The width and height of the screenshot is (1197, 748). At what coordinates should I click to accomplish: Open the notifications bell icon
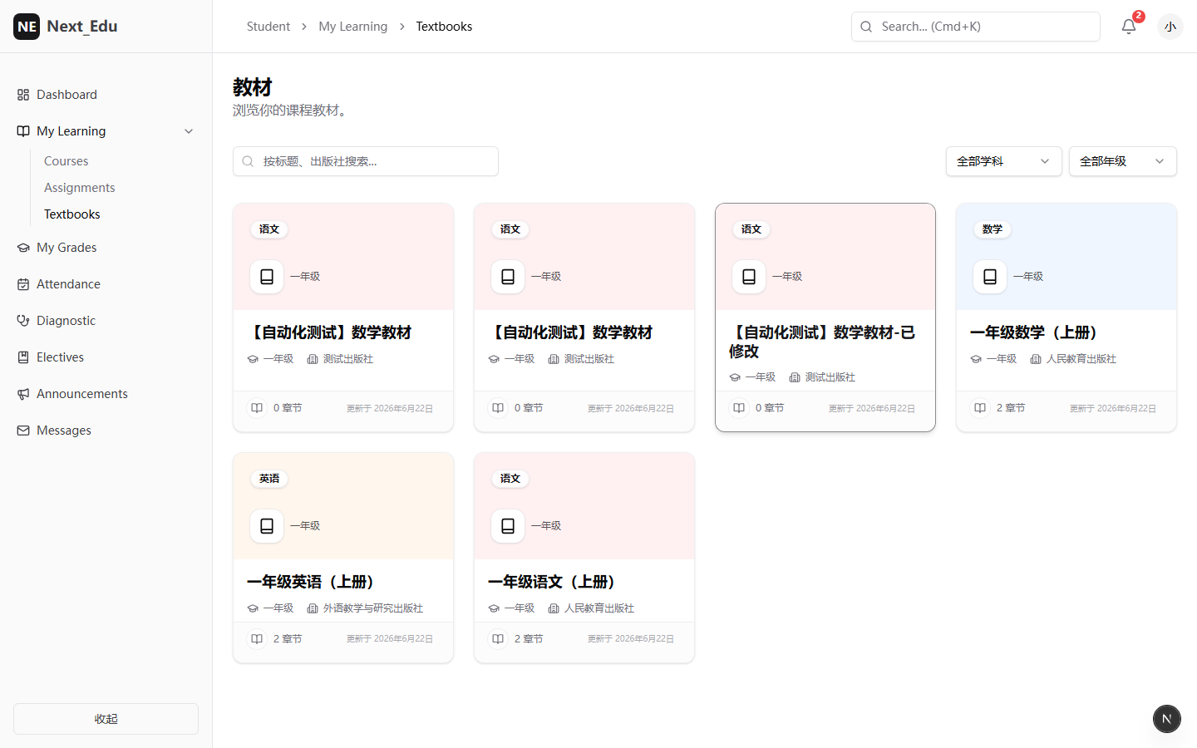1128,27
